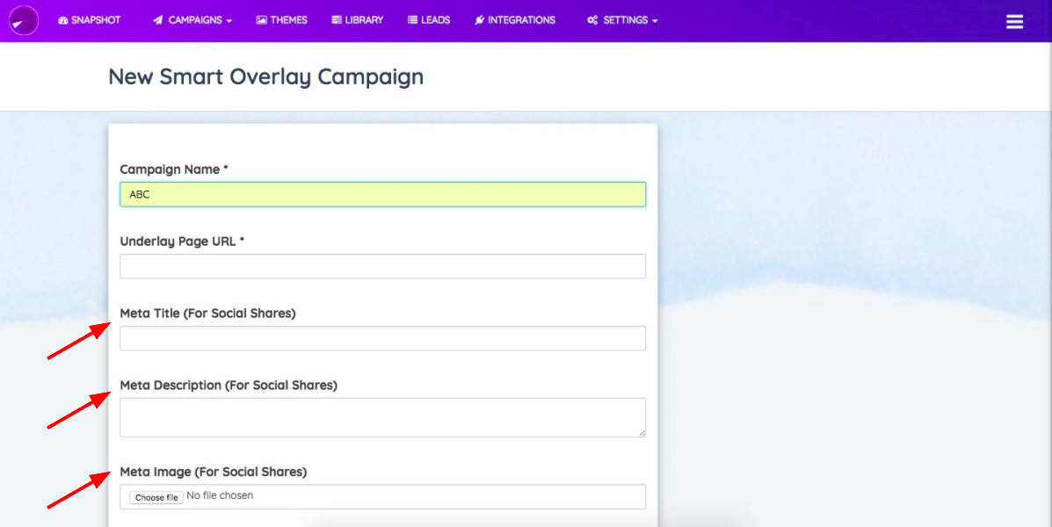Click Choose file for Meta Image
Viewport: 1052px width, 527px height.
[x=156, y=497]
